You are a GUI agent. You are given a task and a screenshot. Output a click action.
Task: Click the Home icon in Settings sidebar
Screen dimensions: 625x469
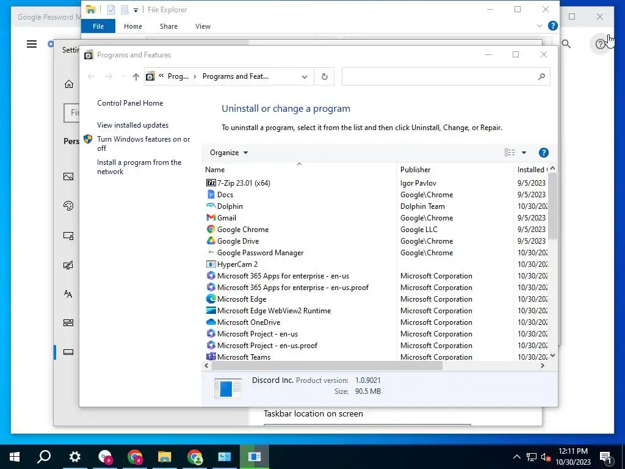69,84
